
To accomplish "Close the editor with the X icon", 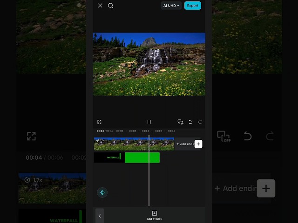I will click(100, 6).
